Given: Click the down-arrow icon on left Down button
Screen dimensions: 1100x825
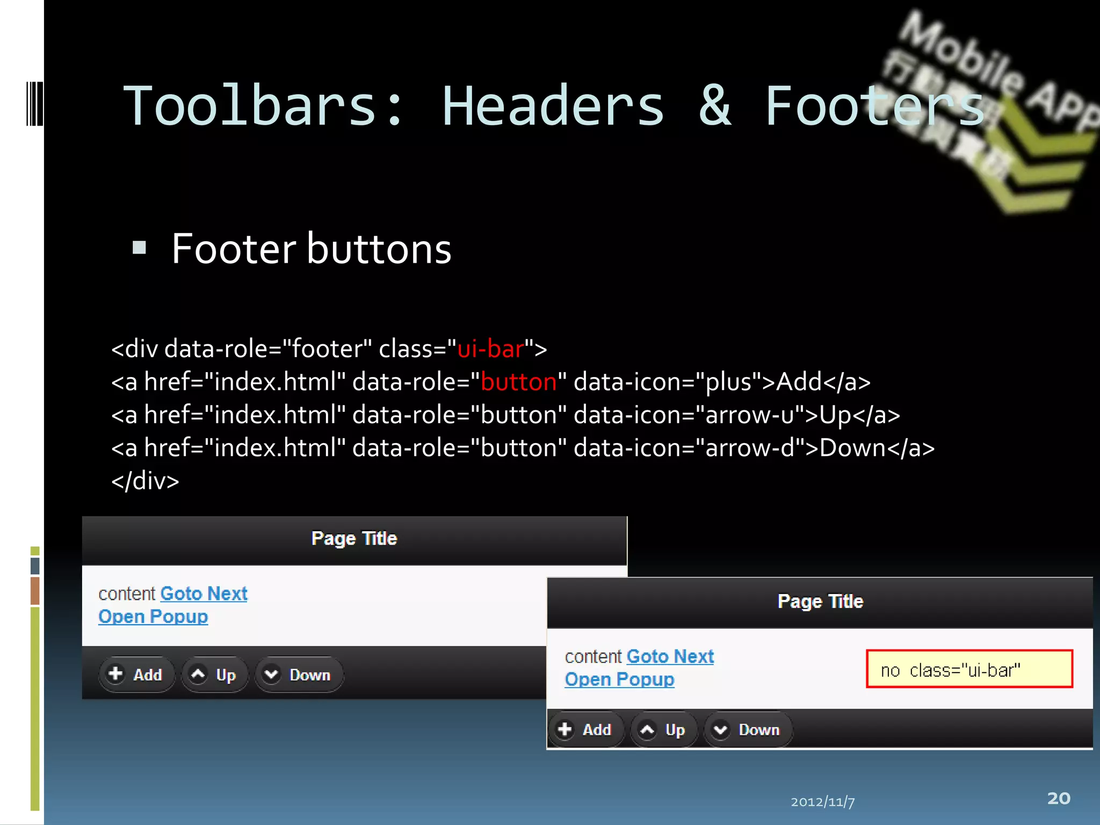Looking at the screenshot, I should tap(272, 674).
